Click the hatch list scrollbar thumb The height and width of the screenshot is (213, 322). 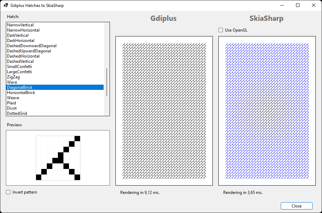pyautogui.click(x=106, y=82)
